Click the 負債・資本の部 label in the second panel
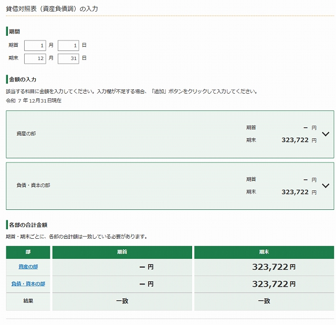336x325 pixels. coord(33,186)
